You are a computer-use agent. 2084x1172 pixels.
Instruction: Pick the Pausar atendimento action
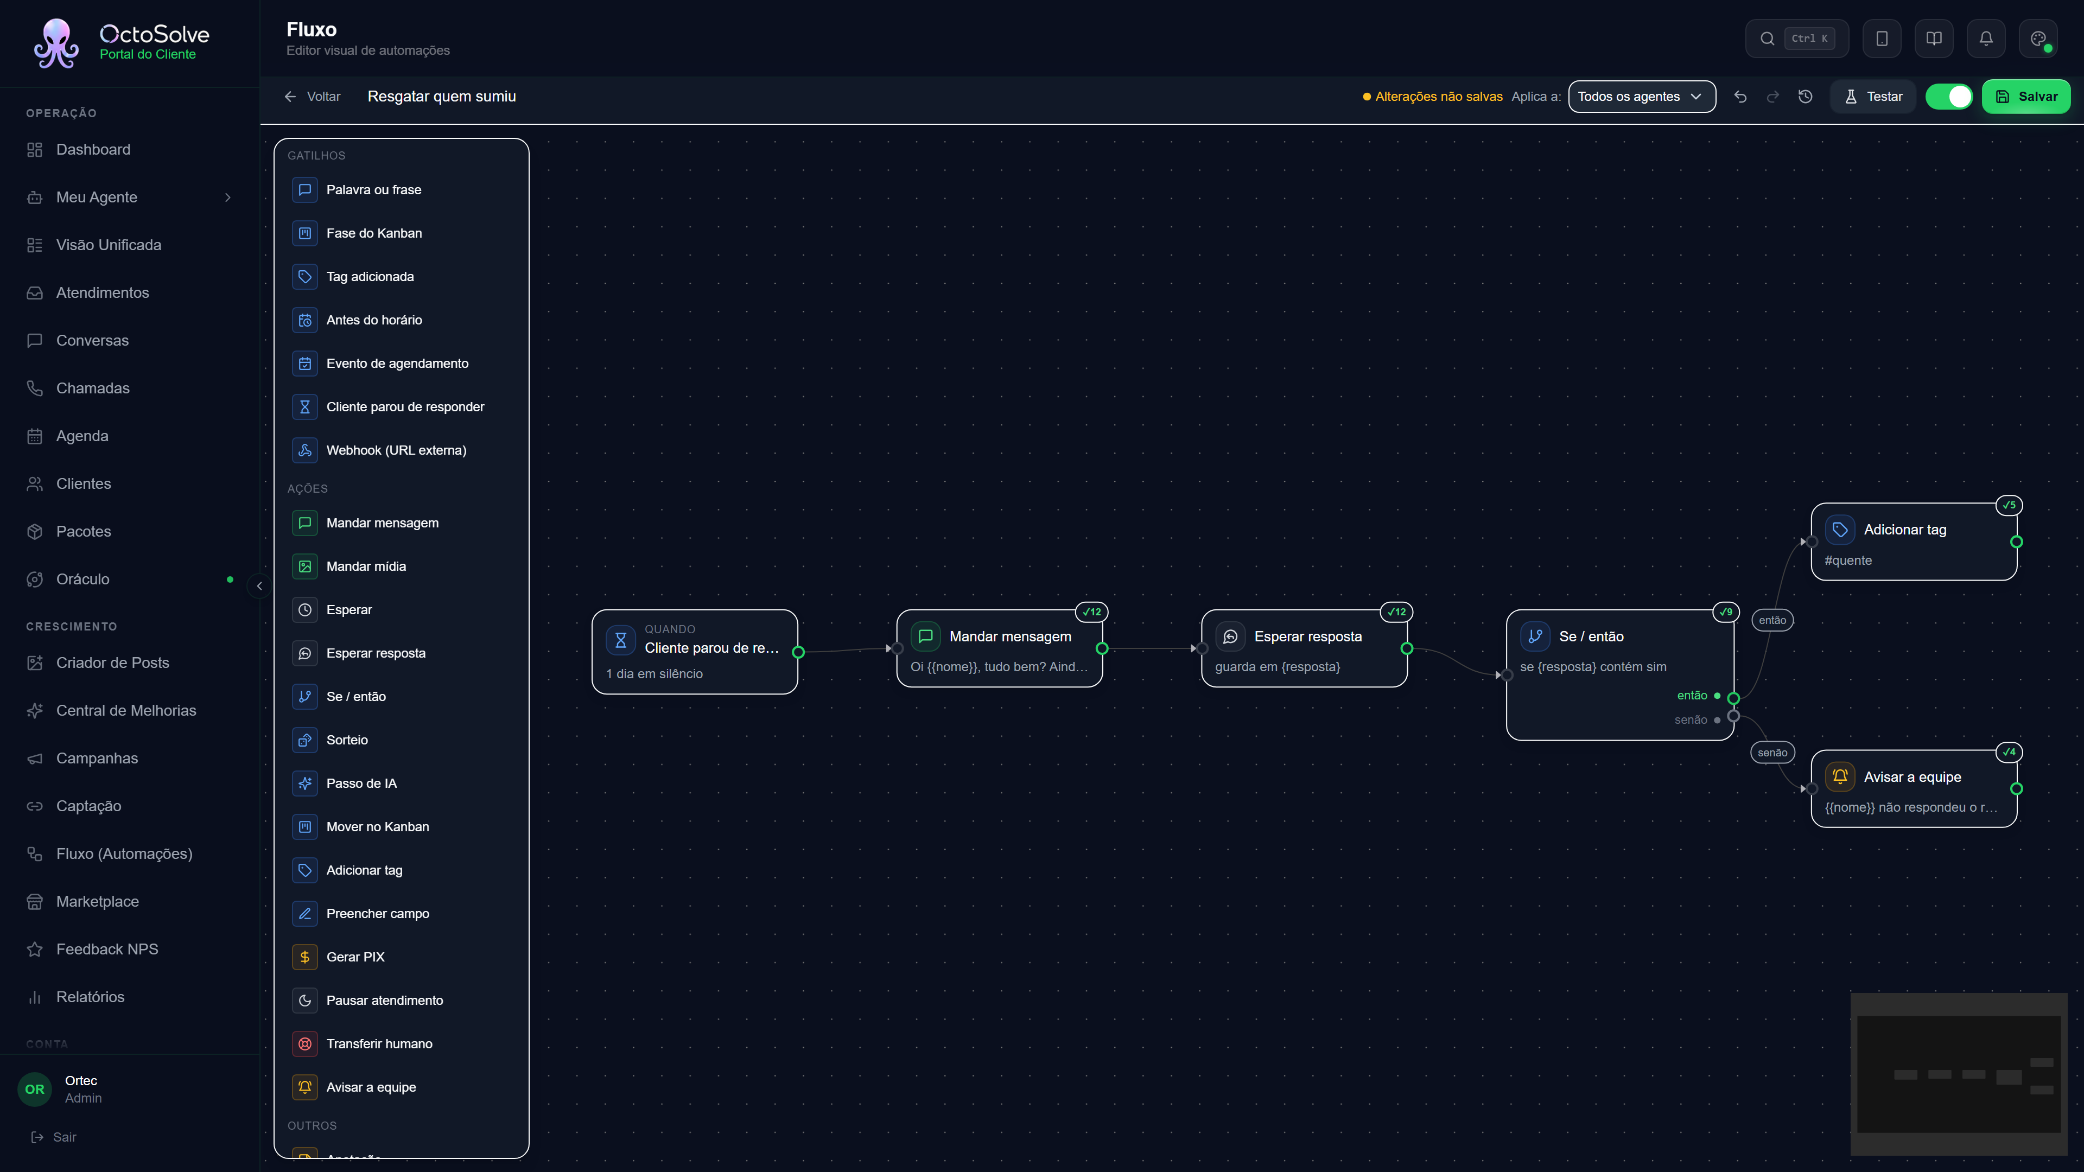pyautogui.click(x=401, y=1001)
